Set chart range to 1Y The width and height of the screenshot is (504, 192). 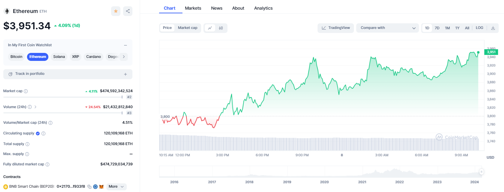click(x=457, y=28)
